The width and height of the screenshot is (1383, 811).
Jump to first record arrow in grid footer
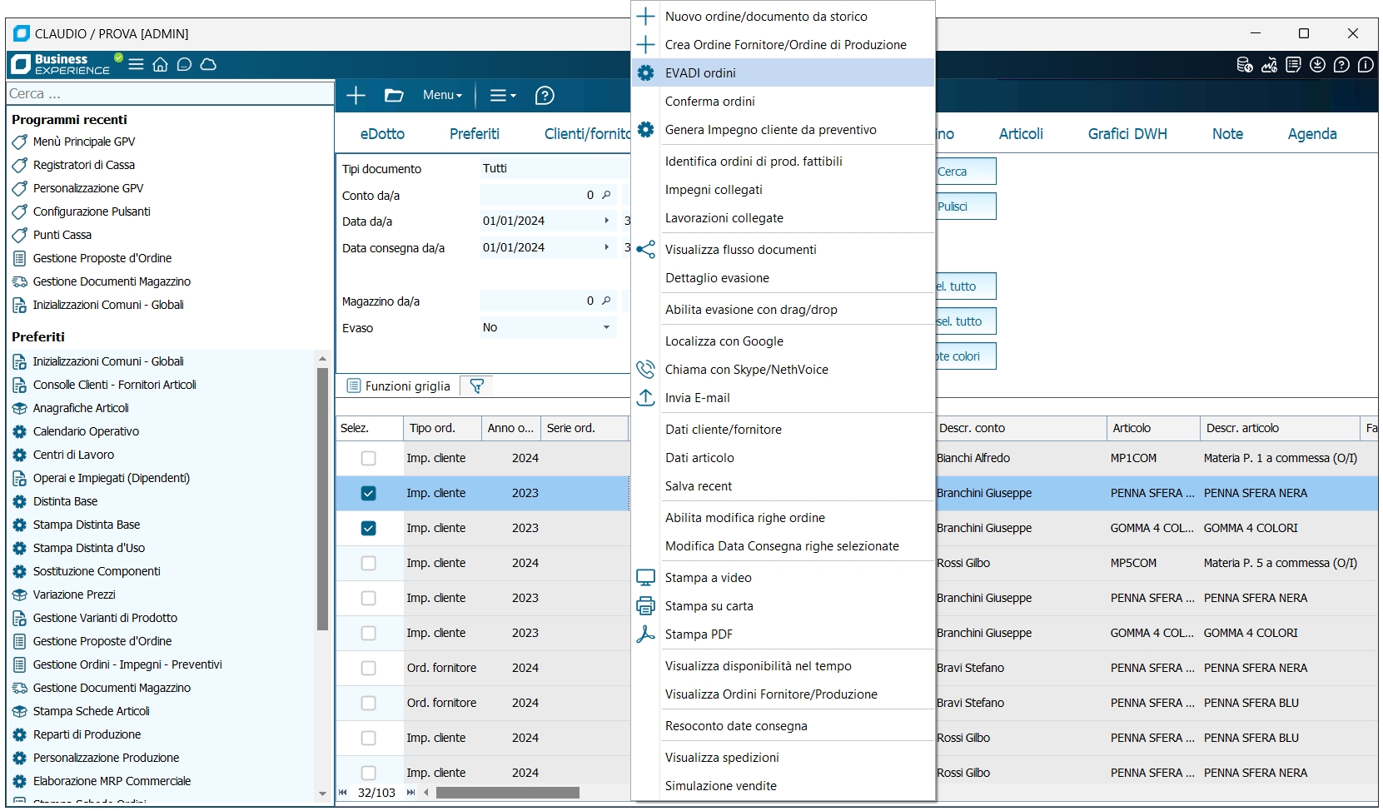[342, 793]
